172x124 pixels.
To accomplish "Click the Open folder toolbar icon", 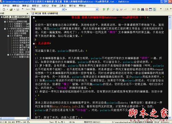I will pyautogui.click(x=11, y=10).
